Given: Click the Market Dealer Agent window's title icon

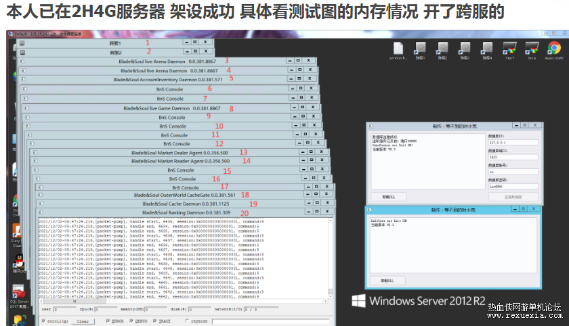Looking at the screenshot, I should point(35,152).
